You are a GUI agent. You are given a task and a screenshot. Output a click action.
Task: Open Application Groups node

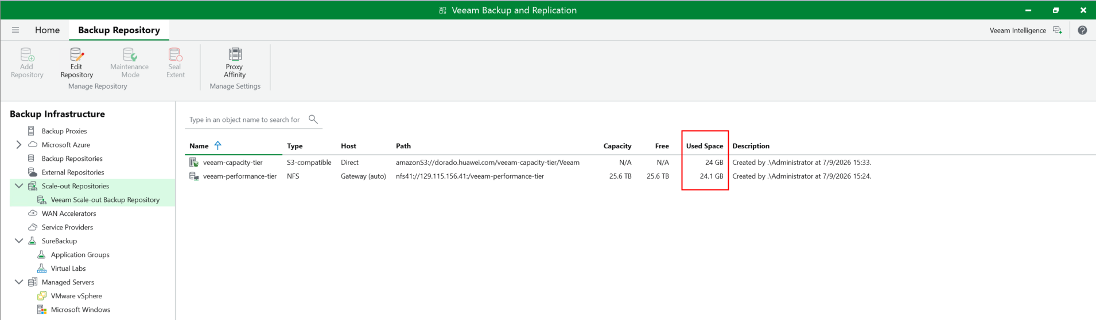80,255
